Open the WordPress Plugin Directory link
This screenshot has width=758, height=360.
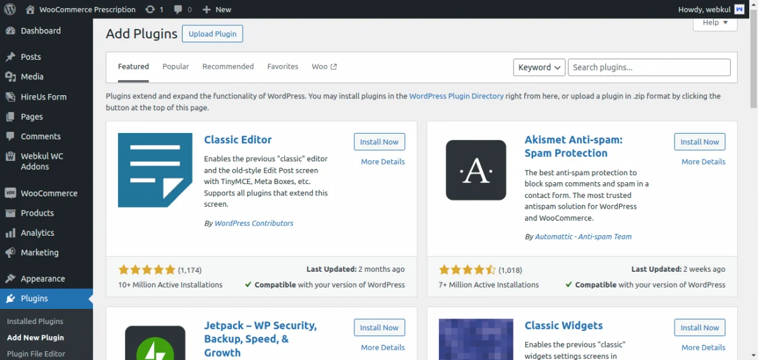(x=456, y=96)
